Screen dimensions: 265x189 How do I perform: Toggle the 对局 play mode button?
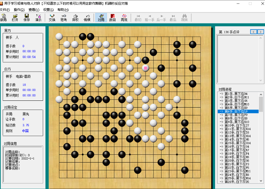[101, 18]
